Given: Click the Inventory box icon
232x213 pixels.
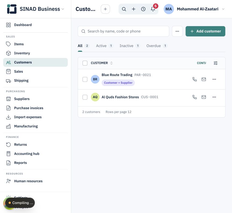Looking at the screenshot, I should [x=8, y=53].
